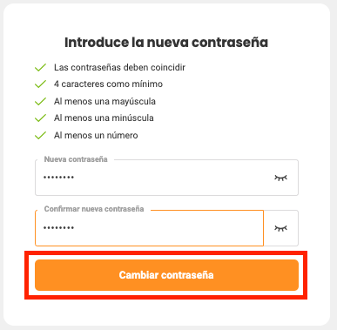Click the 'Al menos un número' text
The image size is (337, 330).
coord(96,135)
